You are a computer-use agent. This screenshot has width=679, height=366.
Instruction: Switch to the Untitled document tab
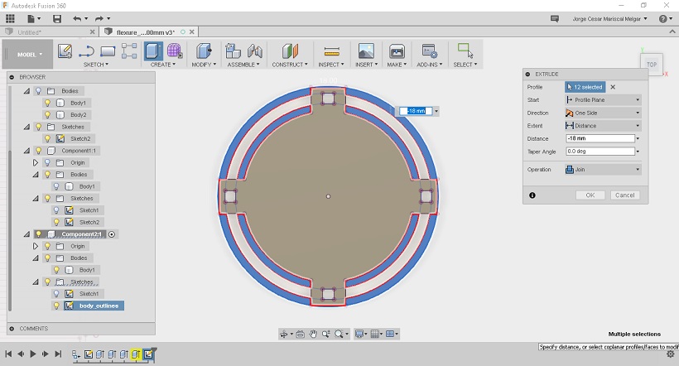tap(30, 32)
